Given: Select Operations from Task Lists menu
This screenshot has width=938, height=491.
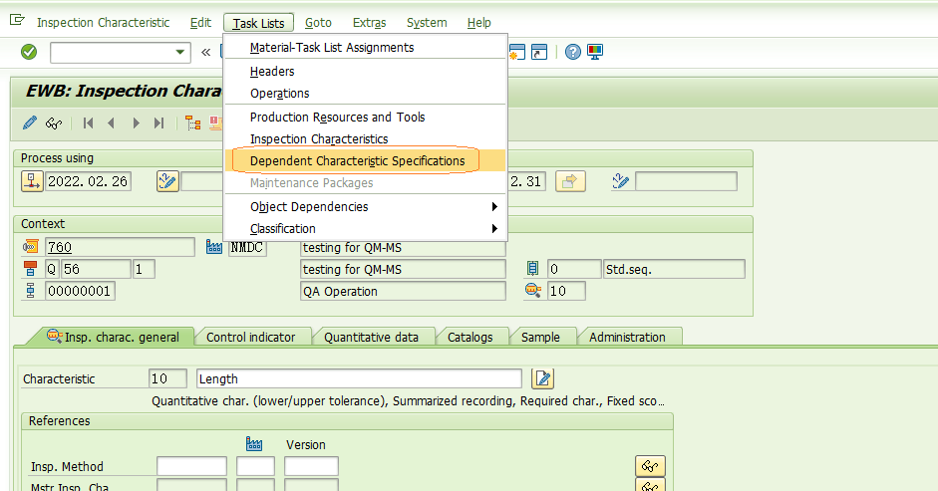Looking at the screenshot, I should [x=366, y=94].
